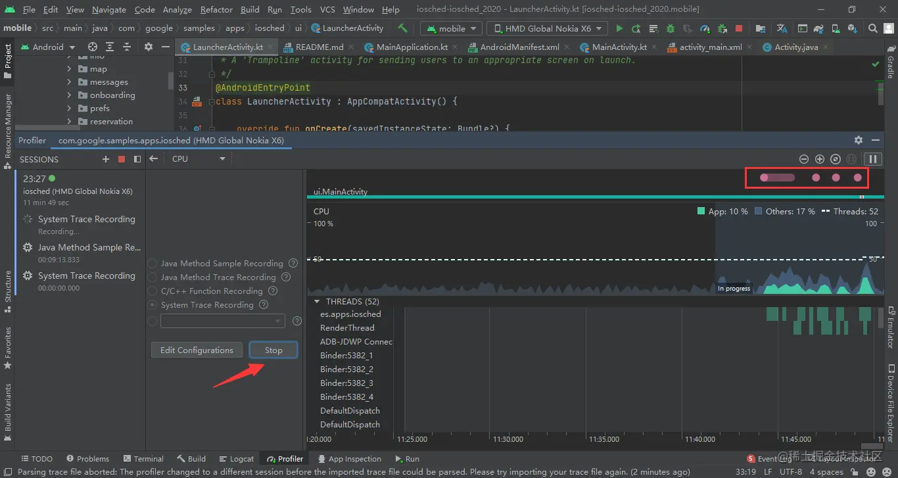The height and width of the screenshot is (478, 898).
Task: Select Java Method Sample Recording radio
Action: click(x=153, y=263)
